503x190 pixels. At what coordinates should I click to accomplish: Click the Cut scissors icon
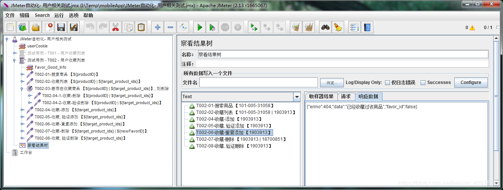tap(115, 27)
